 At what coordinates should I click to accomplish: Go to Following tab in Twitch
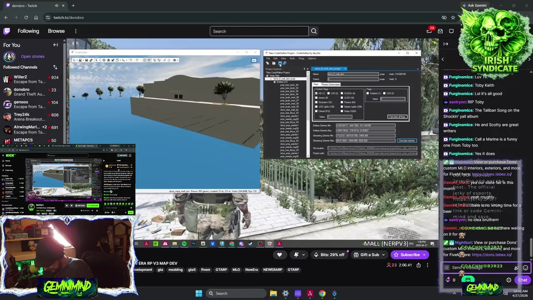pos(28,31)
